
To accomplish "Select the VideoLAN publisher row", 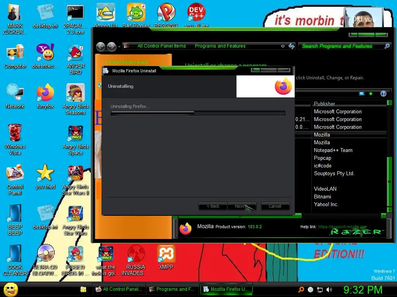I will coord(325,189).
